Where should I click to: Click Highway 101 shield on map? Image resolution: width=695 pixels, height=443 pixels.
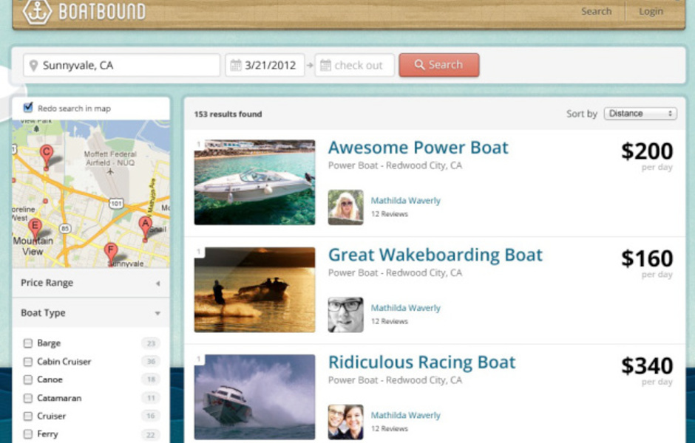click(116, 204)
